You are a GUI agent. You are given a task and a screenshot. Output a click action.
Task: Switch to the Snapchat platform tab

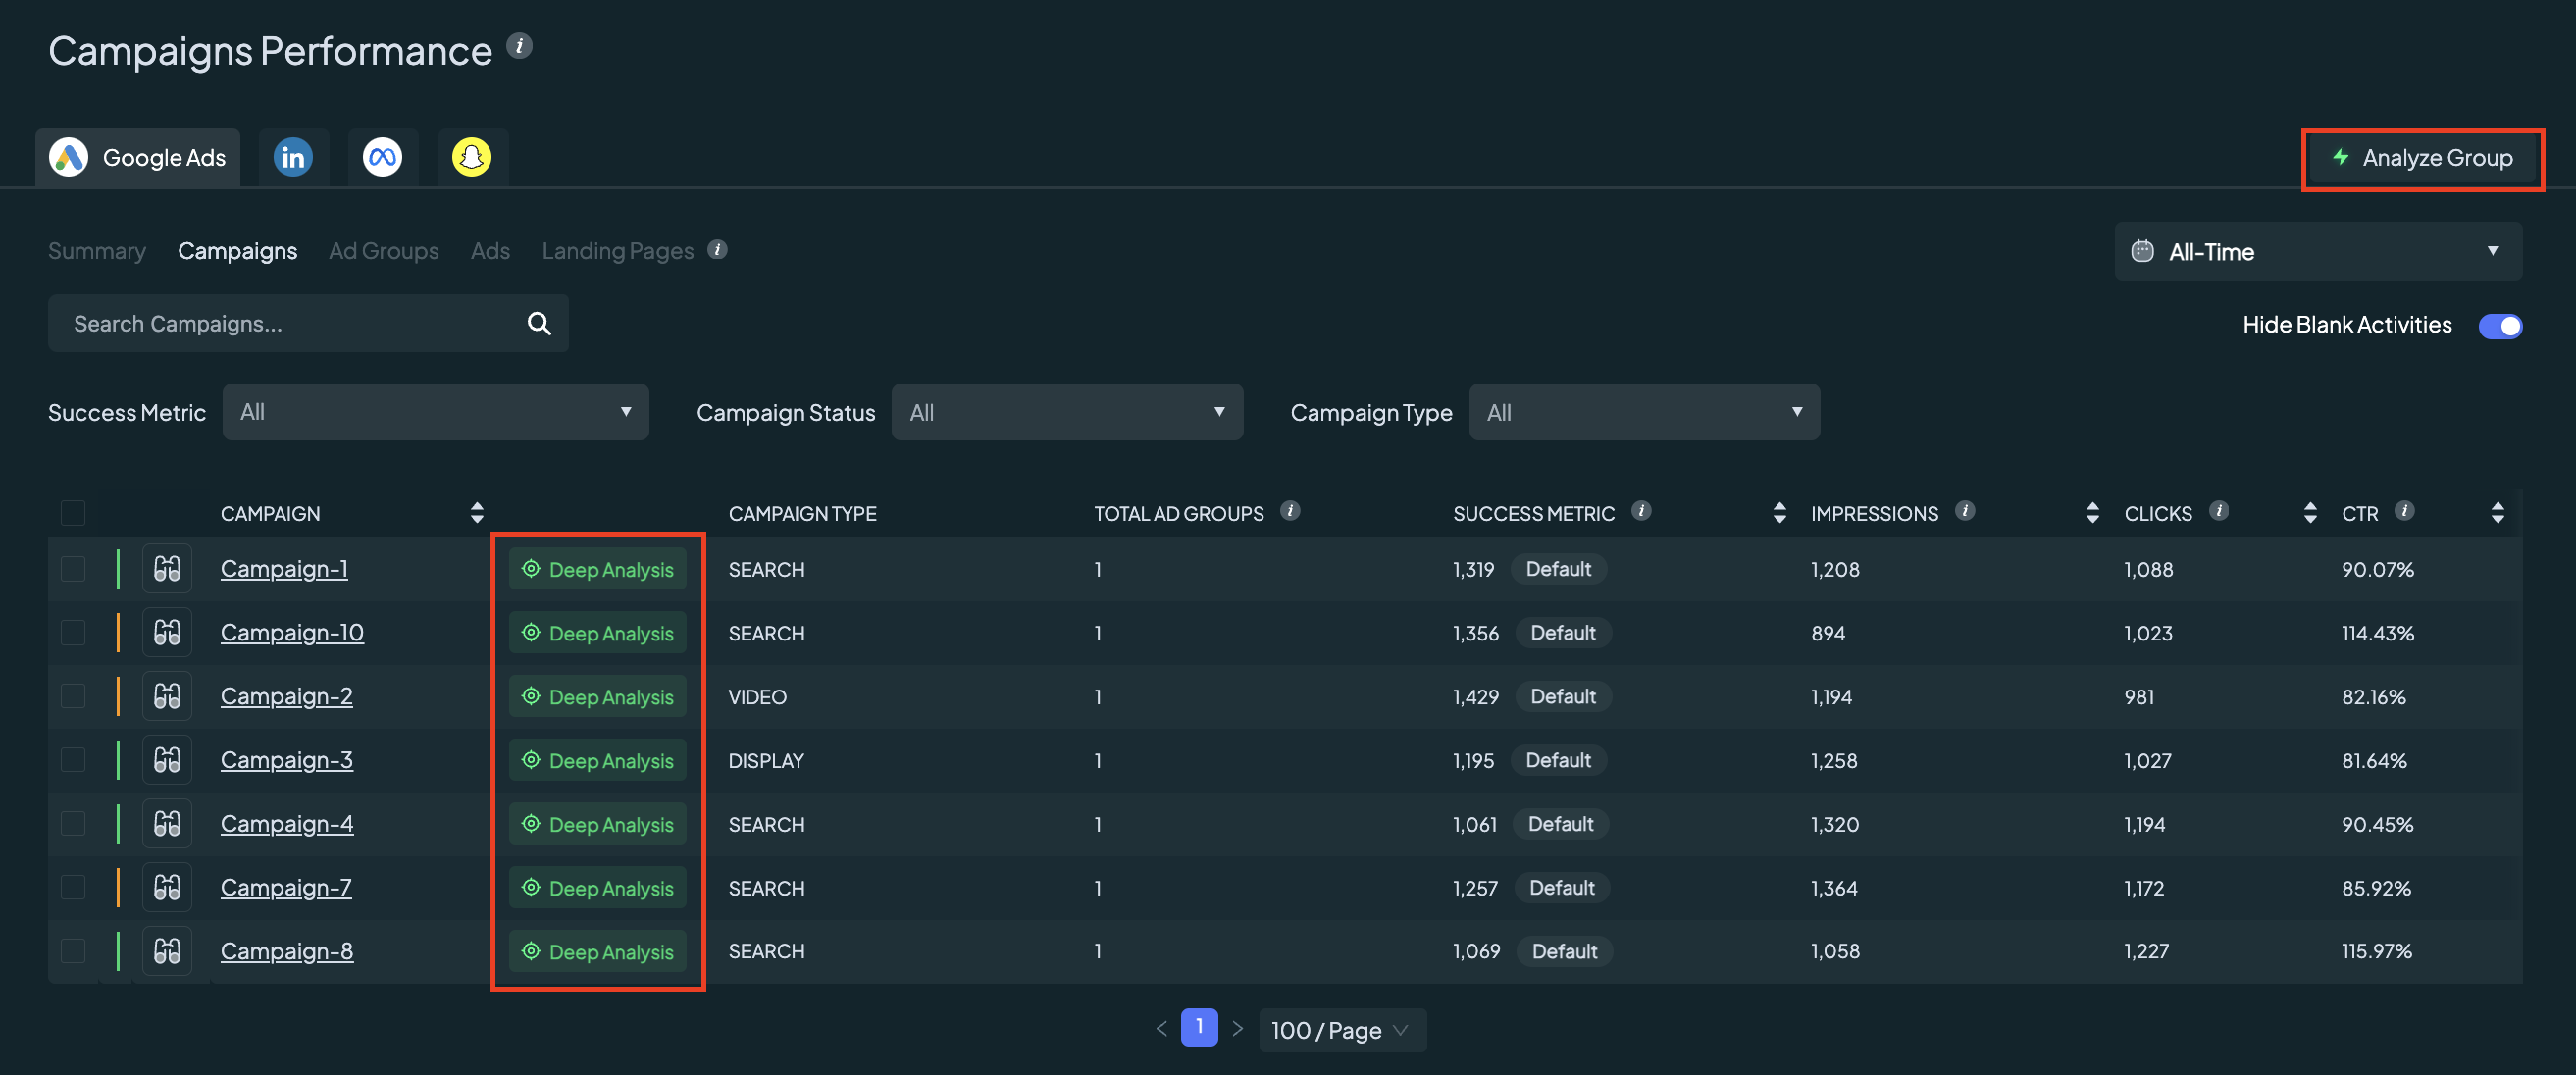tap(472, 157)
